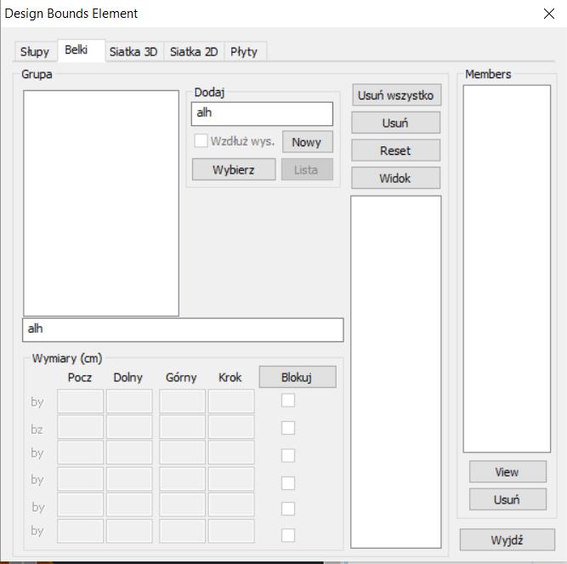The width and height of the screenshot is (567, 564).
Task: Switch to the Płyty tab
Action: point(245,51)
